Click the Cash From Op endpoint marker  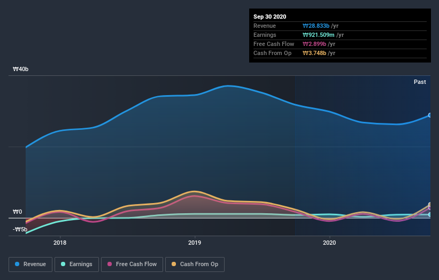pos(430,205)
